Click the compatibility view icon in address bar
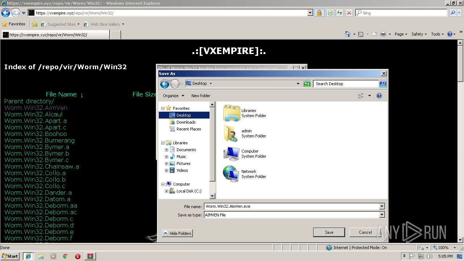 (x=330, y=13)
